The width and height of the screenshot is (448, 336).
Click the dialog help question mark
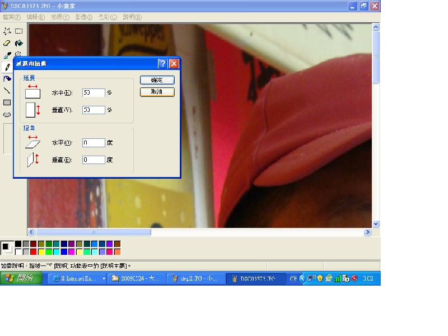point(163,63)
